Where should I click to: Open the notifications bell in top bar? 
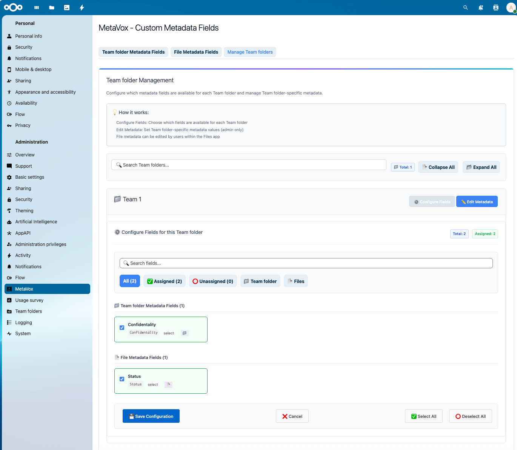click(481, 8)
